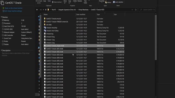Screen dimensions: 175x98
Task: Select the Sound Card icon
Action: click(3, 38)
